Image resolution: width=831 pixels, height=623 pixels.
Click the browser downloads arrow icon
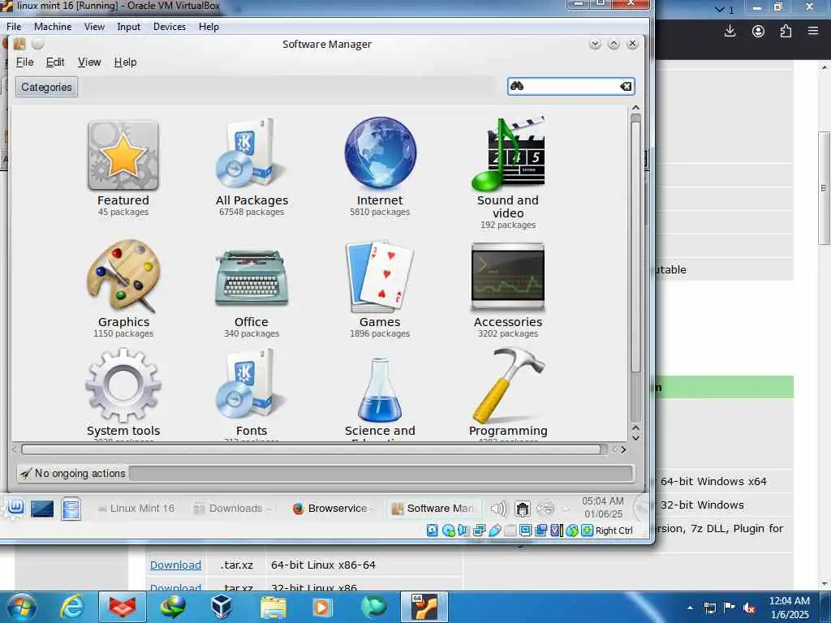pos(730,32)
